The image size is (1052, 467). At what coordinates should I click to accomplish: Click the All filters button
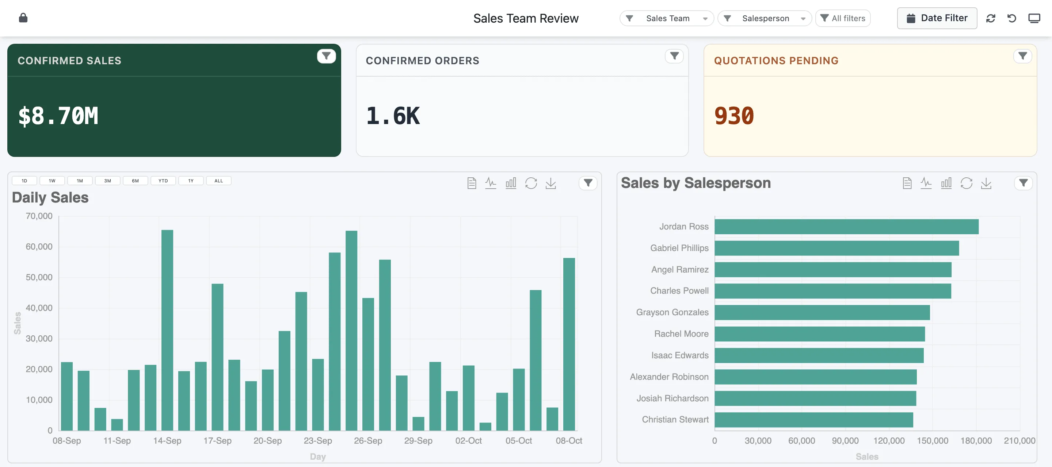(x=843, y=18)
